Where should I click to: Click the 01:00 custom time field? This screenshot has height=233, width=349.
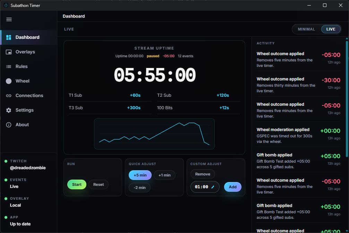[205, 187]
